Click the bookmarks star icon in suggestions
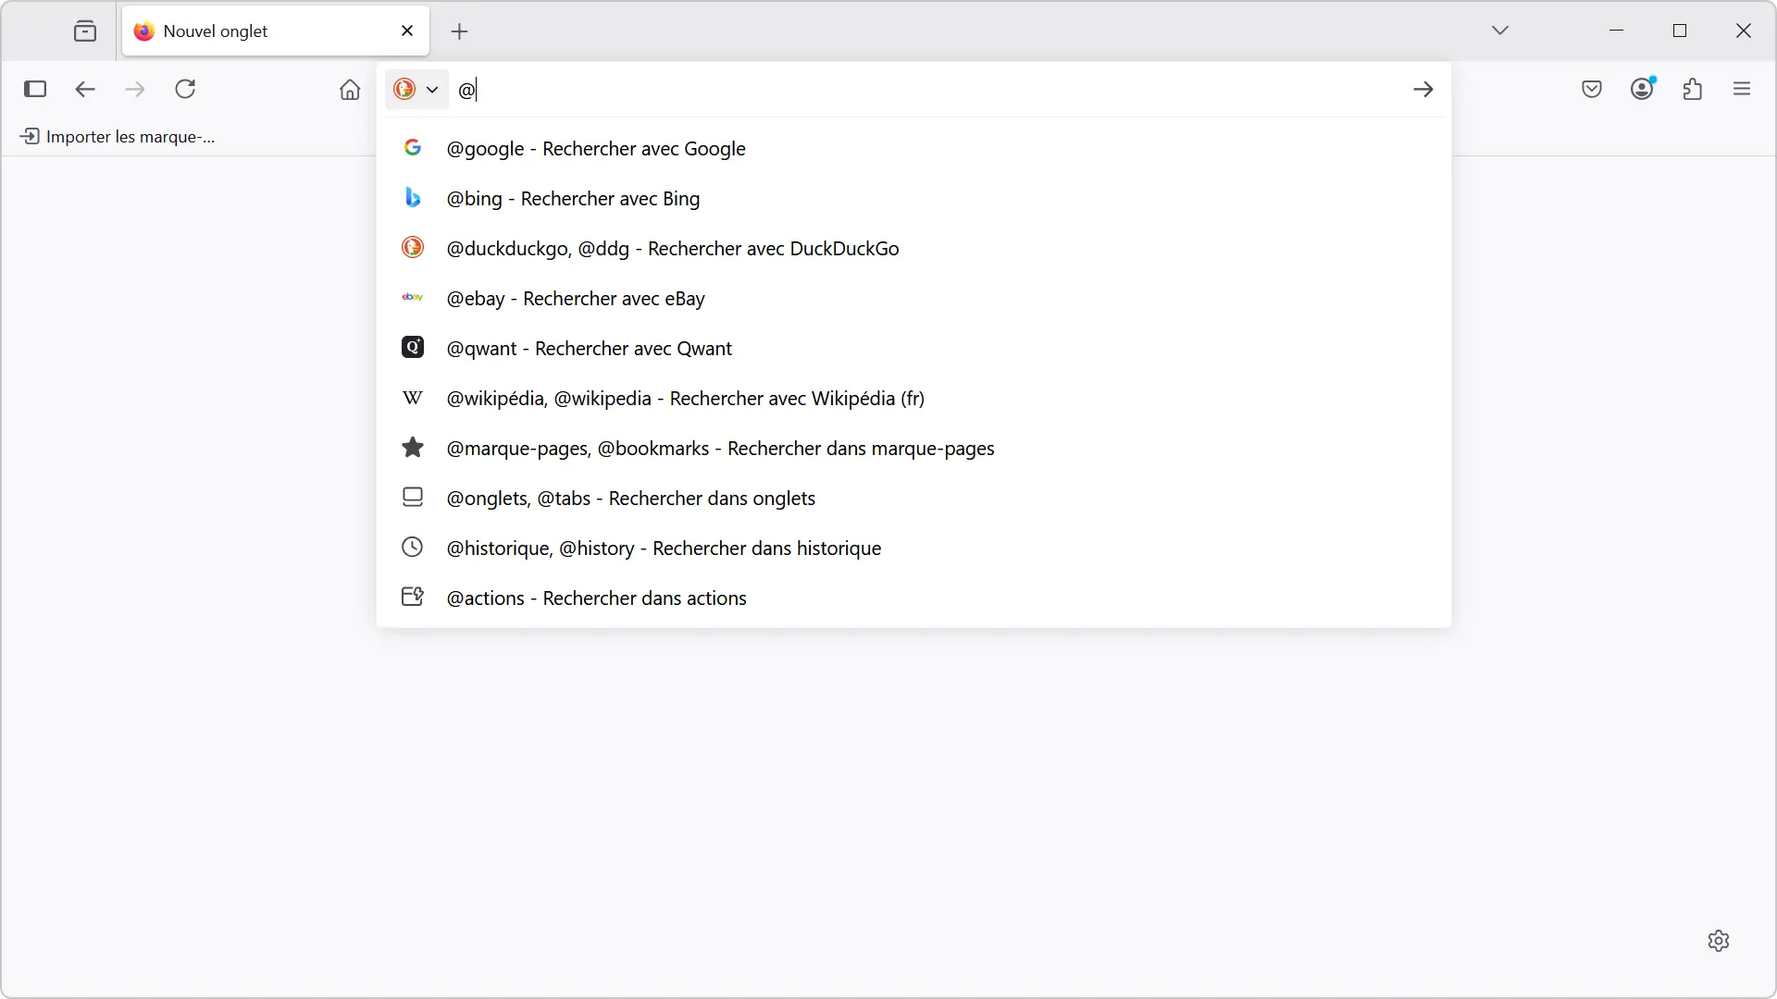 413,447
